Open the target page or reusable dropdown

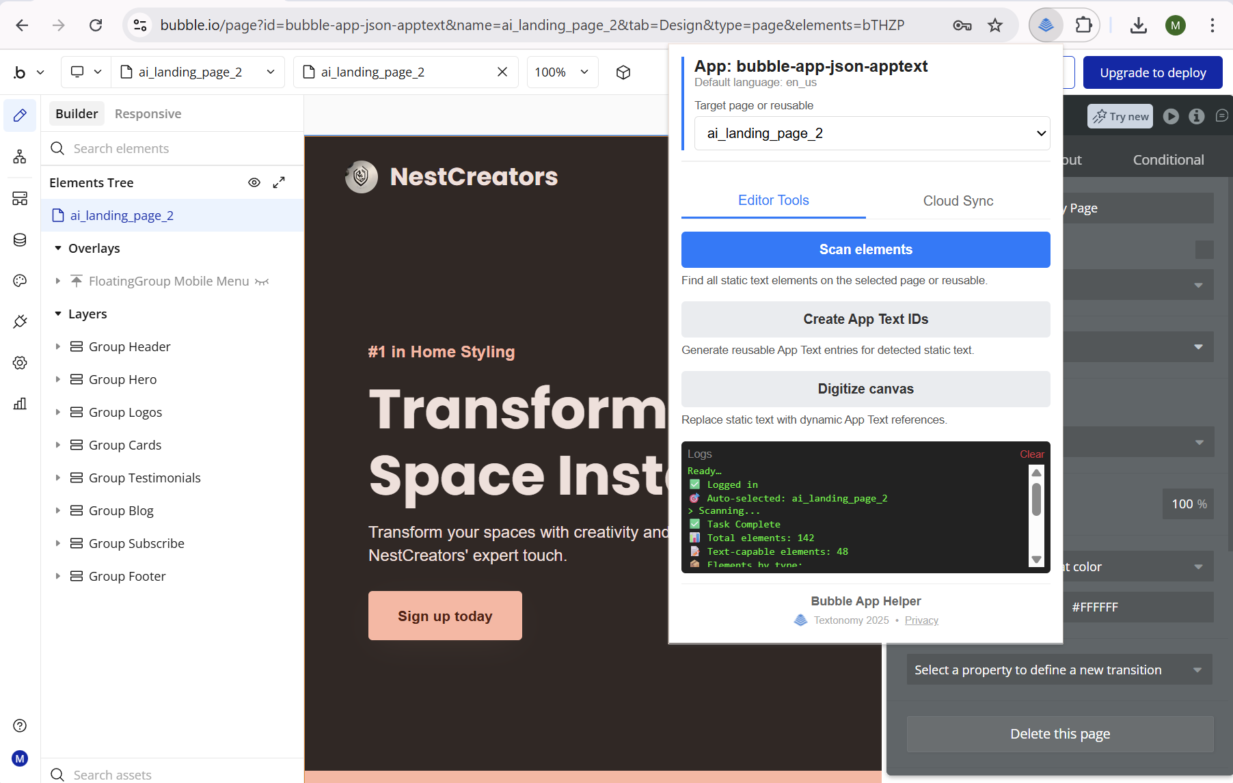point(872,133)
